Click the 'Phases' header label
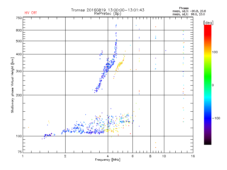Viewport: 227px width, 170px height. click(184, 8)
